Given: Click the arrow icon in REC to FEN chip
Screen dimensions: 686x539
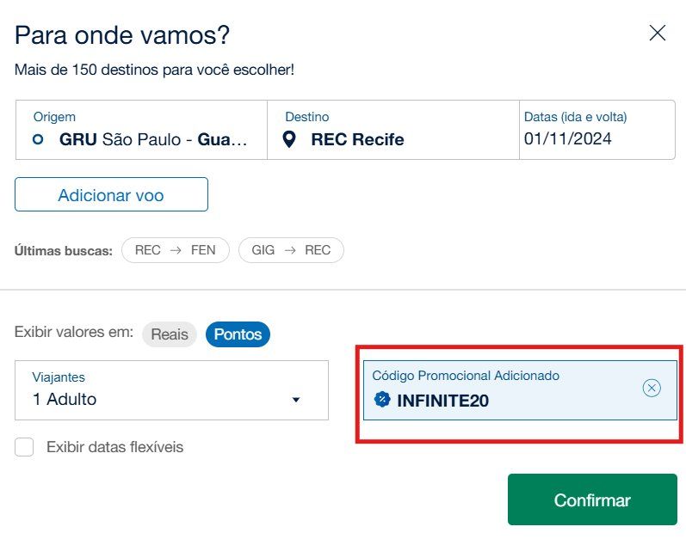Looking at the screenshot, I should click(176, 250).
